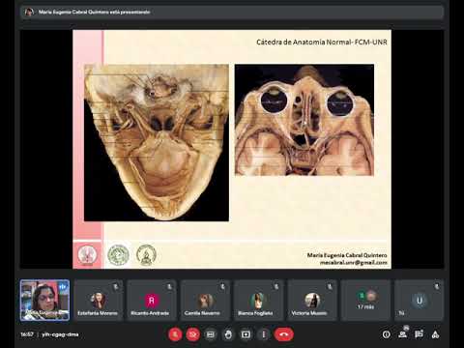
Task: Raise hand in the meeting
Action: pyautogui.click(x=228, y=334)
